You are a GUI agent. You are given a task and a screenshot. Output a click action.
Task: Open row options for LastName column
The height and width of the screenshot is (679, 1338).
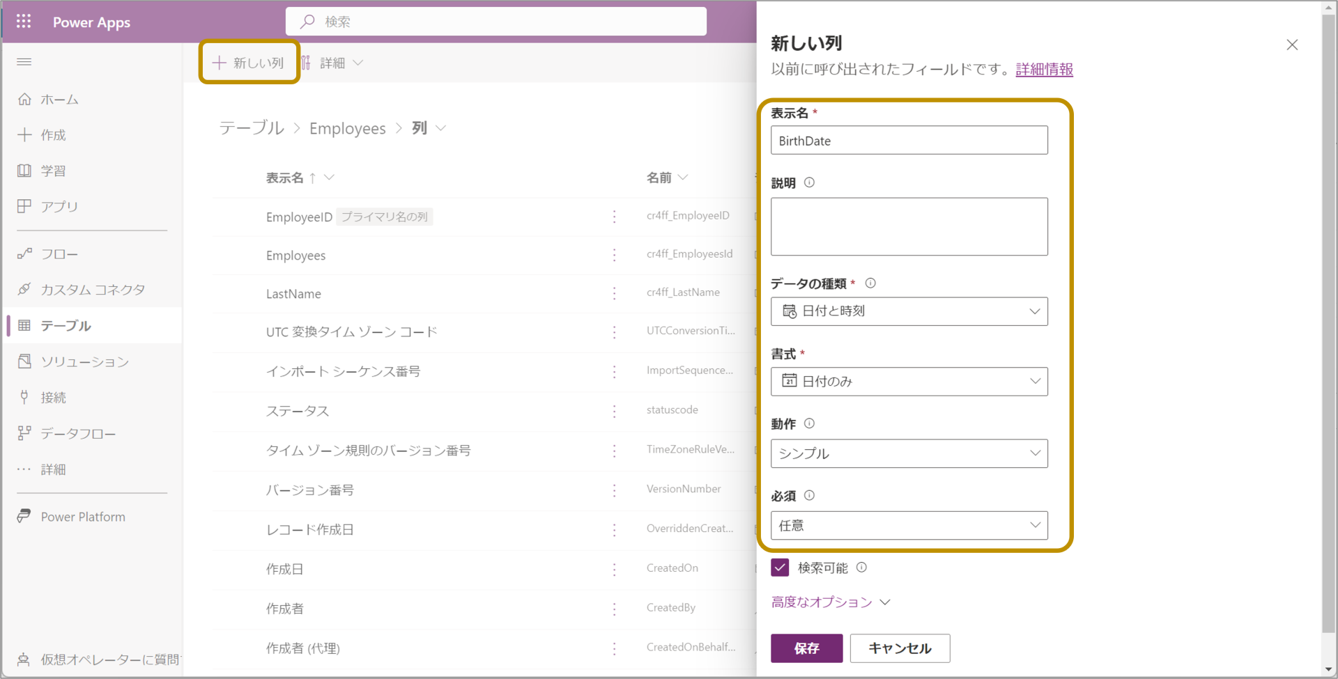[x=614, y=293]
